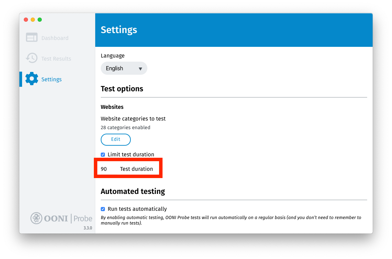Viewport: 392px width, 259px height.
Task: Click the test duration value 90
Action: tap(104, 169)
